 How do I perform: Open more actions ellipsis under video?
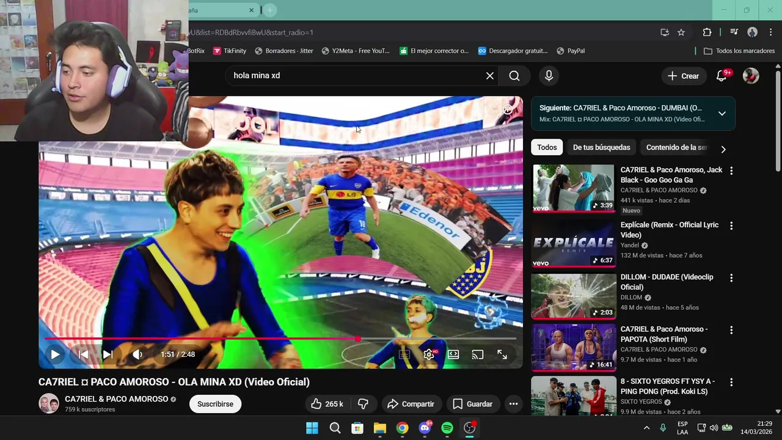coord(514,404)
